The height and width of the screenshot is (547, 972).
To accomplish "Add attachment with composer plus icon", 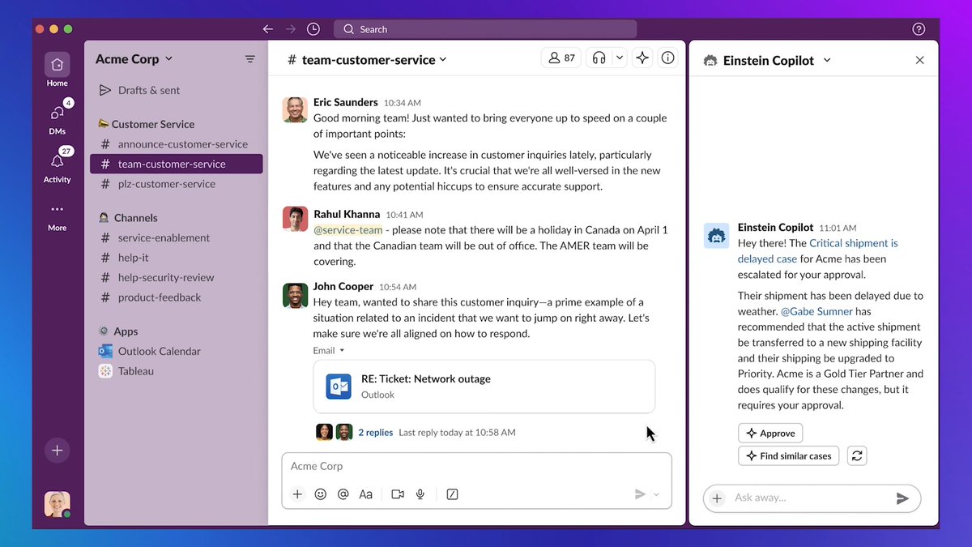I will (297, 494).
